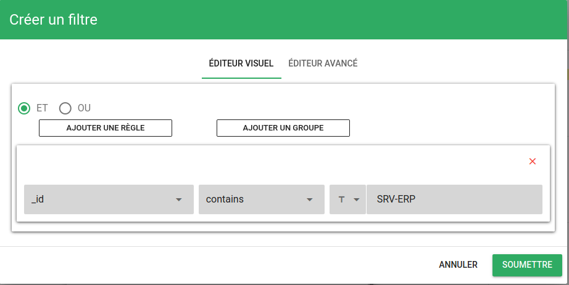Screen dimensions: 569x285
Task: Click the arrow beside 'contains'
Action: 310,199
